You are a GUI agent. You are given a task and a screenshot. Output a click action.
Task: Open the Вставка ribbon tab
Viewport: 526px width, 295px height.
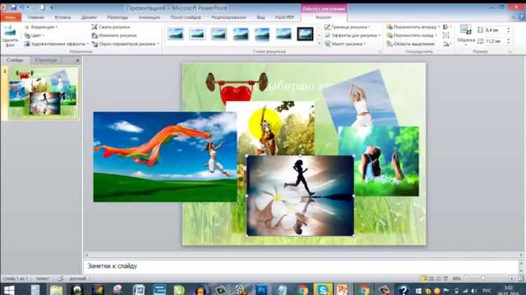click(x=62, y=17)
